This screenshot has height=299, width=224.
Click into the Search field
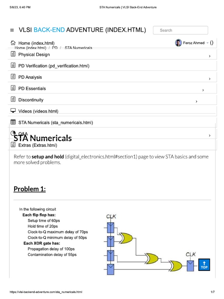(180, 30)
